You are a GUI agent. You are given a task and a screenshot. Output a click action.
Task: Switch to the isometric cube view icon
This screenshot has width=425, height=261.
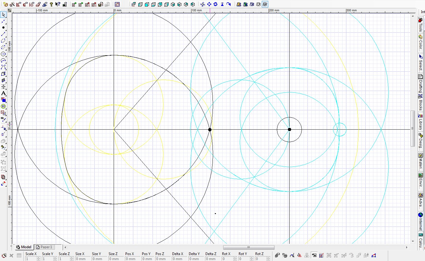pos(173,4)
